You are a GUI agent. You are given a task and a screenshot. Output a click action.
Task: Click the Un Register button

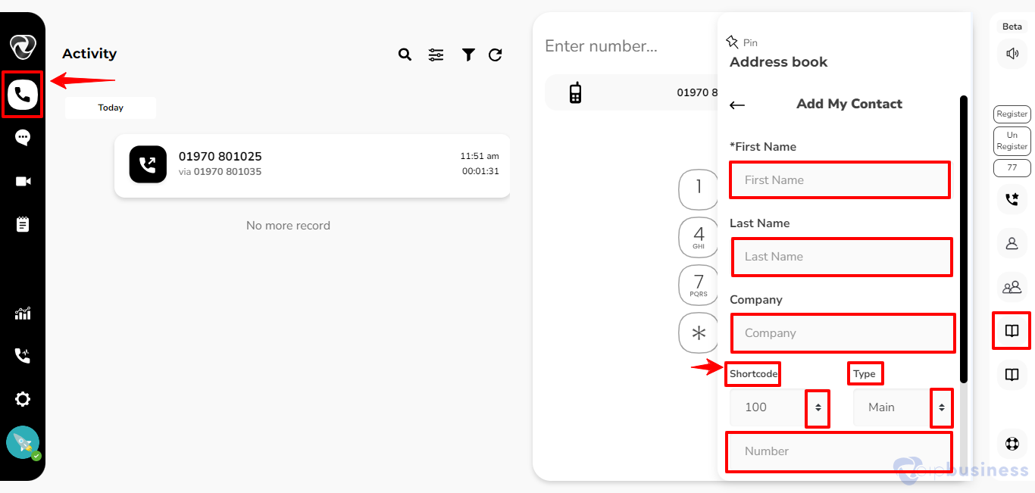[x=1012, y=141]
